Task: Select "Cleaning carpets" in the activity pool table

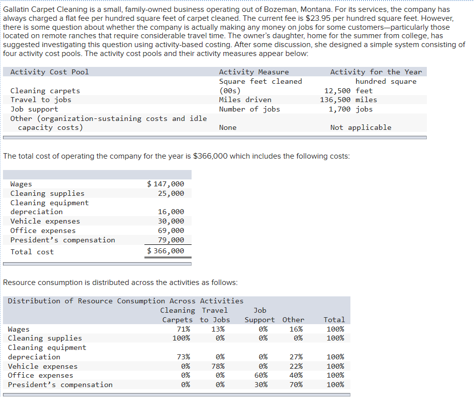Action: tap(45, 91)
